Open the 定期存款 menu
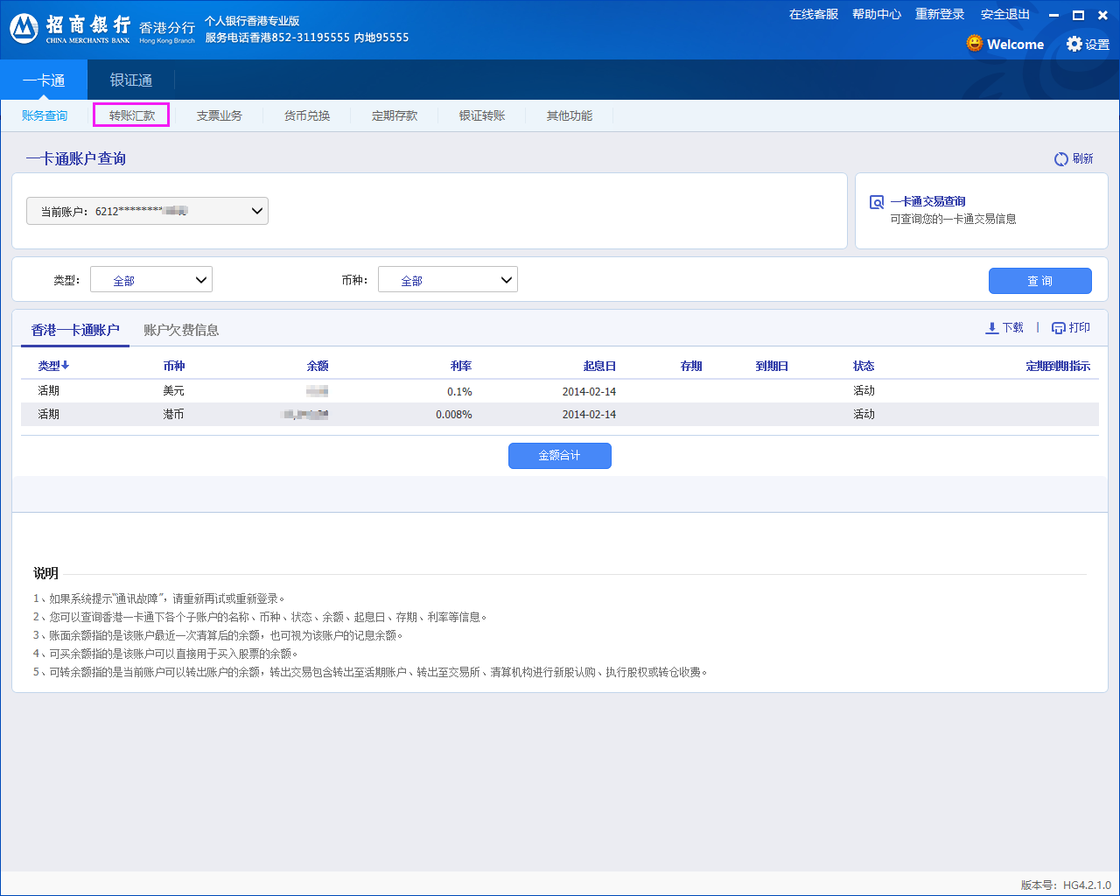 [x=395, y=115]
